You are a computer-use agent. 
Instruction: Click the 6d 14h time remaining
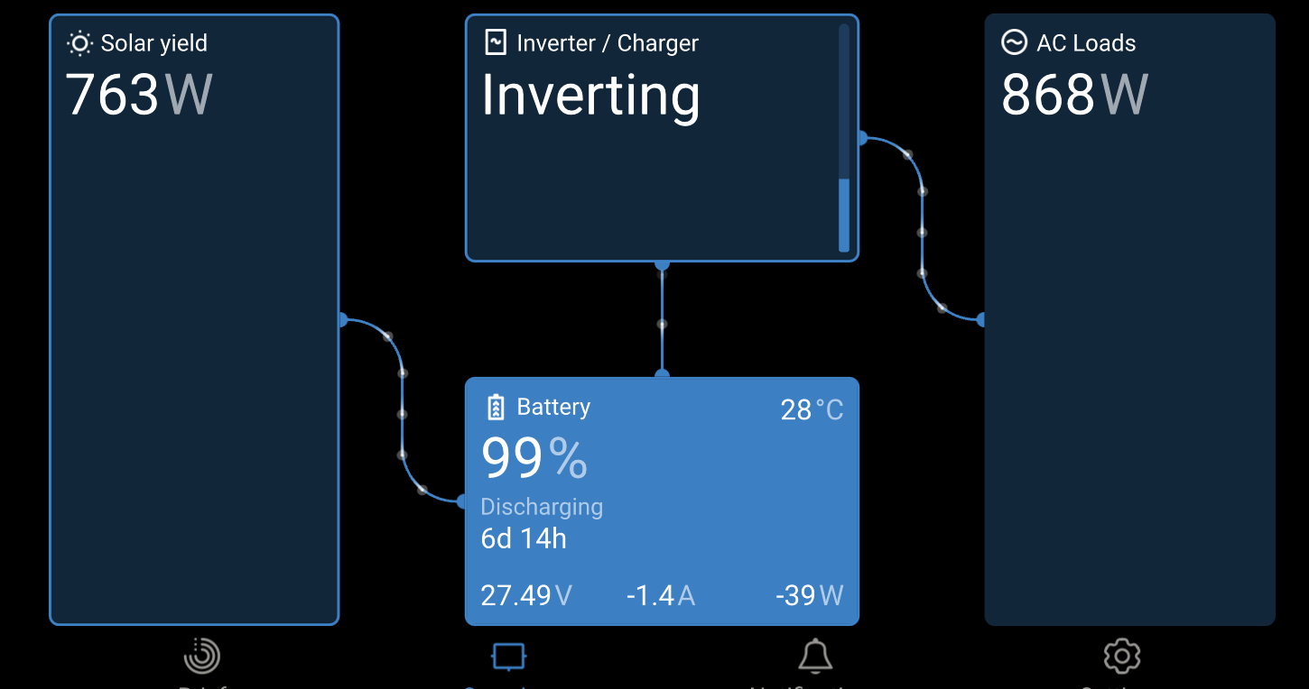pos(524,538)
